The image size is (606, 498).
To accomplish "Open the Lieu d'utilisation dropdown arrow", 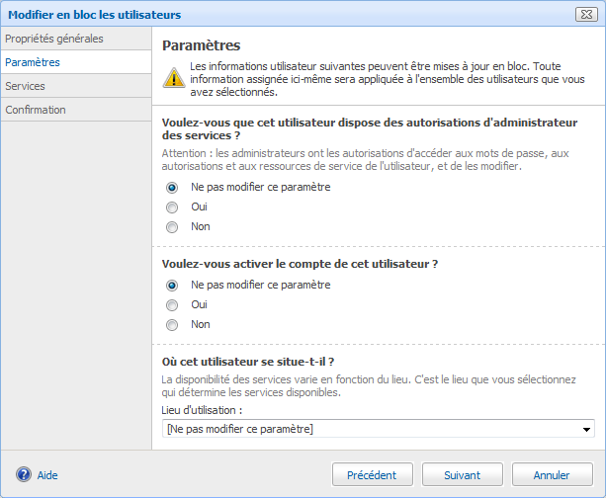I will point(587,430).
